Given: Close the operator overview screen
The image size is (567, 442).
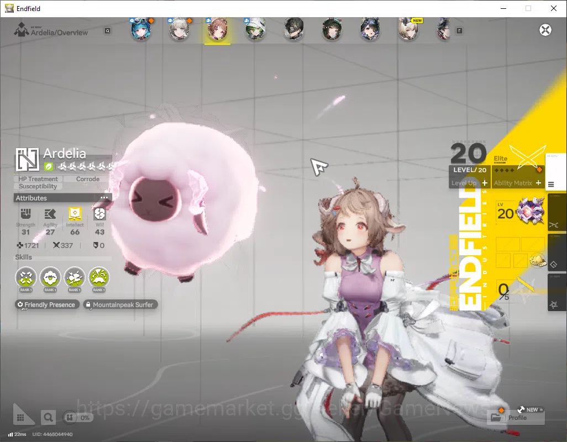Looking at the screenshot, I should (545, 30).
